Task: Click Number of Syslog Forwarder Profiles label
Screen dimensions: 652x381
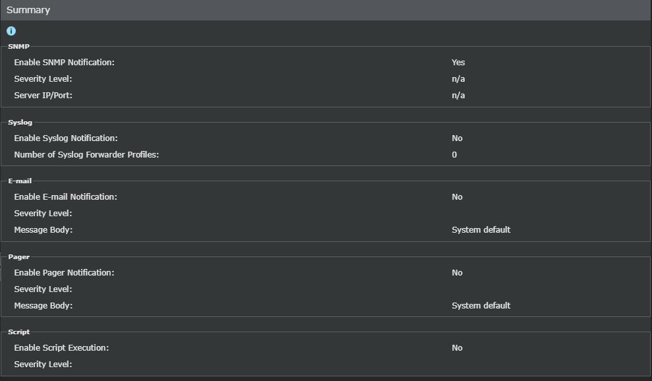Action: coord(86,155)
